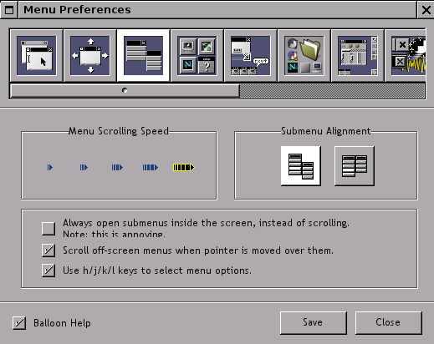Choose the top-aligned submenu alignment option
This screenshot has width=434, height=344.
point(355,166)
